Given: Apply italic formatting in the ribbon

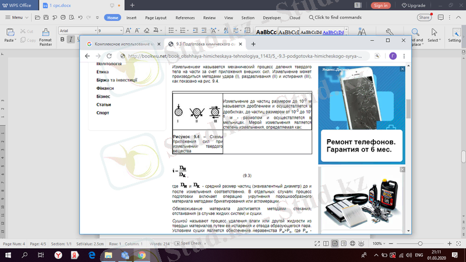Looking at the screenshot, I should point(70,40).
